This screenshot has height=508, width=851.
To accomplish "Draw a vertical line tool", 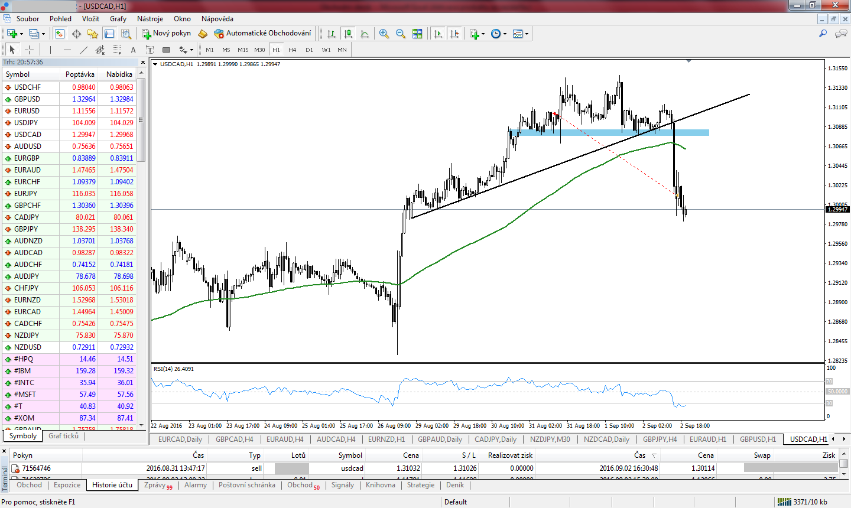I will [51, 50].
